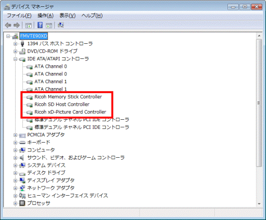Expand the 1394 バス ホスト コントローラ node
Viewport: 266px width, 220px height.
pos(15,44)
